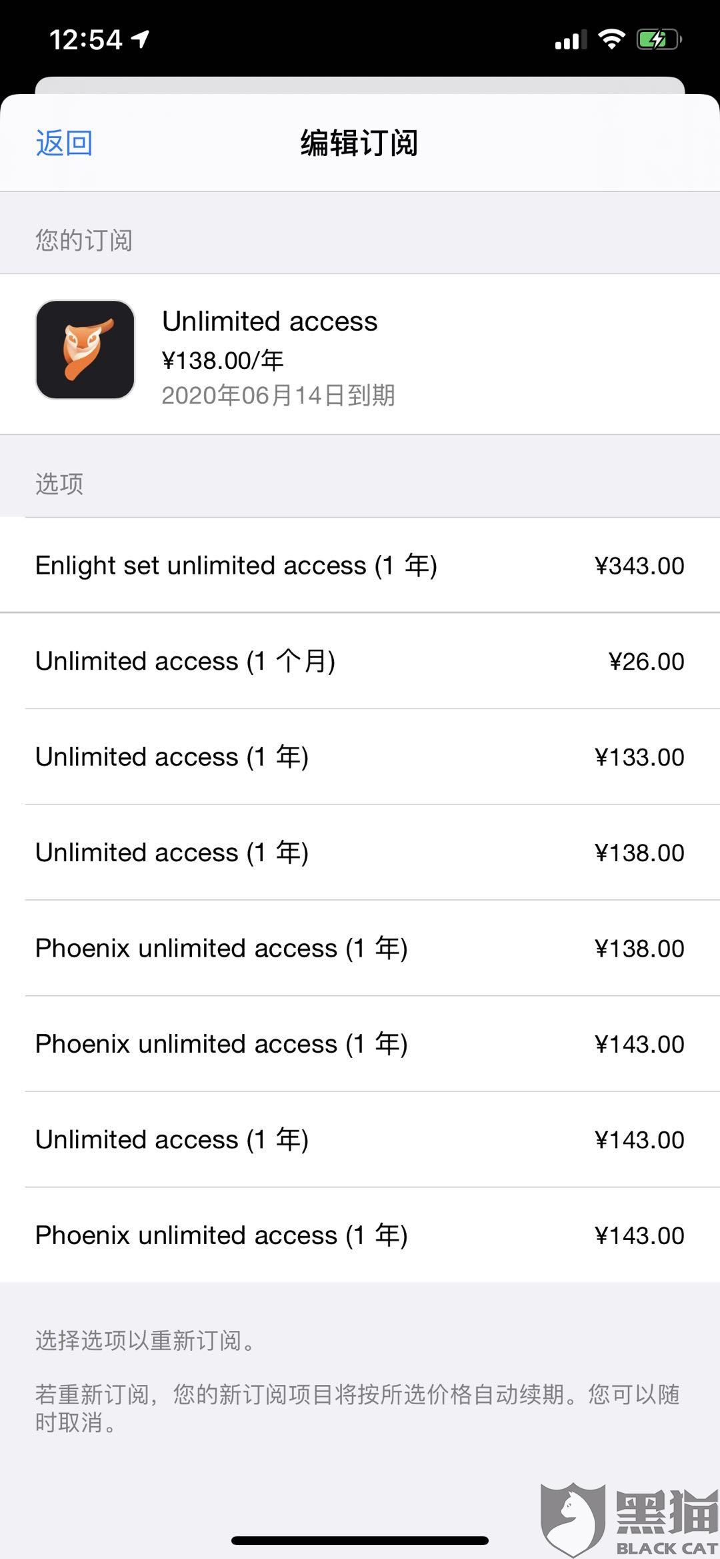Tap the location arrow status icon
Viewport: 720px width, 1559px height.
click(140, 39)
